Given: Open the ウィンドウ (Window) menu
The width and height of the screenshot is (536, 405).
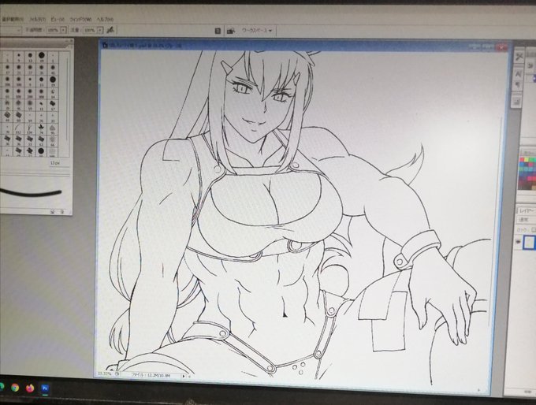Looking at the screenshot, I should point(80,20).
